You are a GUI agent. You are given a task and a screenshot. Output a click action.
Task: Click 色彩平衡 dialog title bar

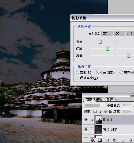point(102,18)
